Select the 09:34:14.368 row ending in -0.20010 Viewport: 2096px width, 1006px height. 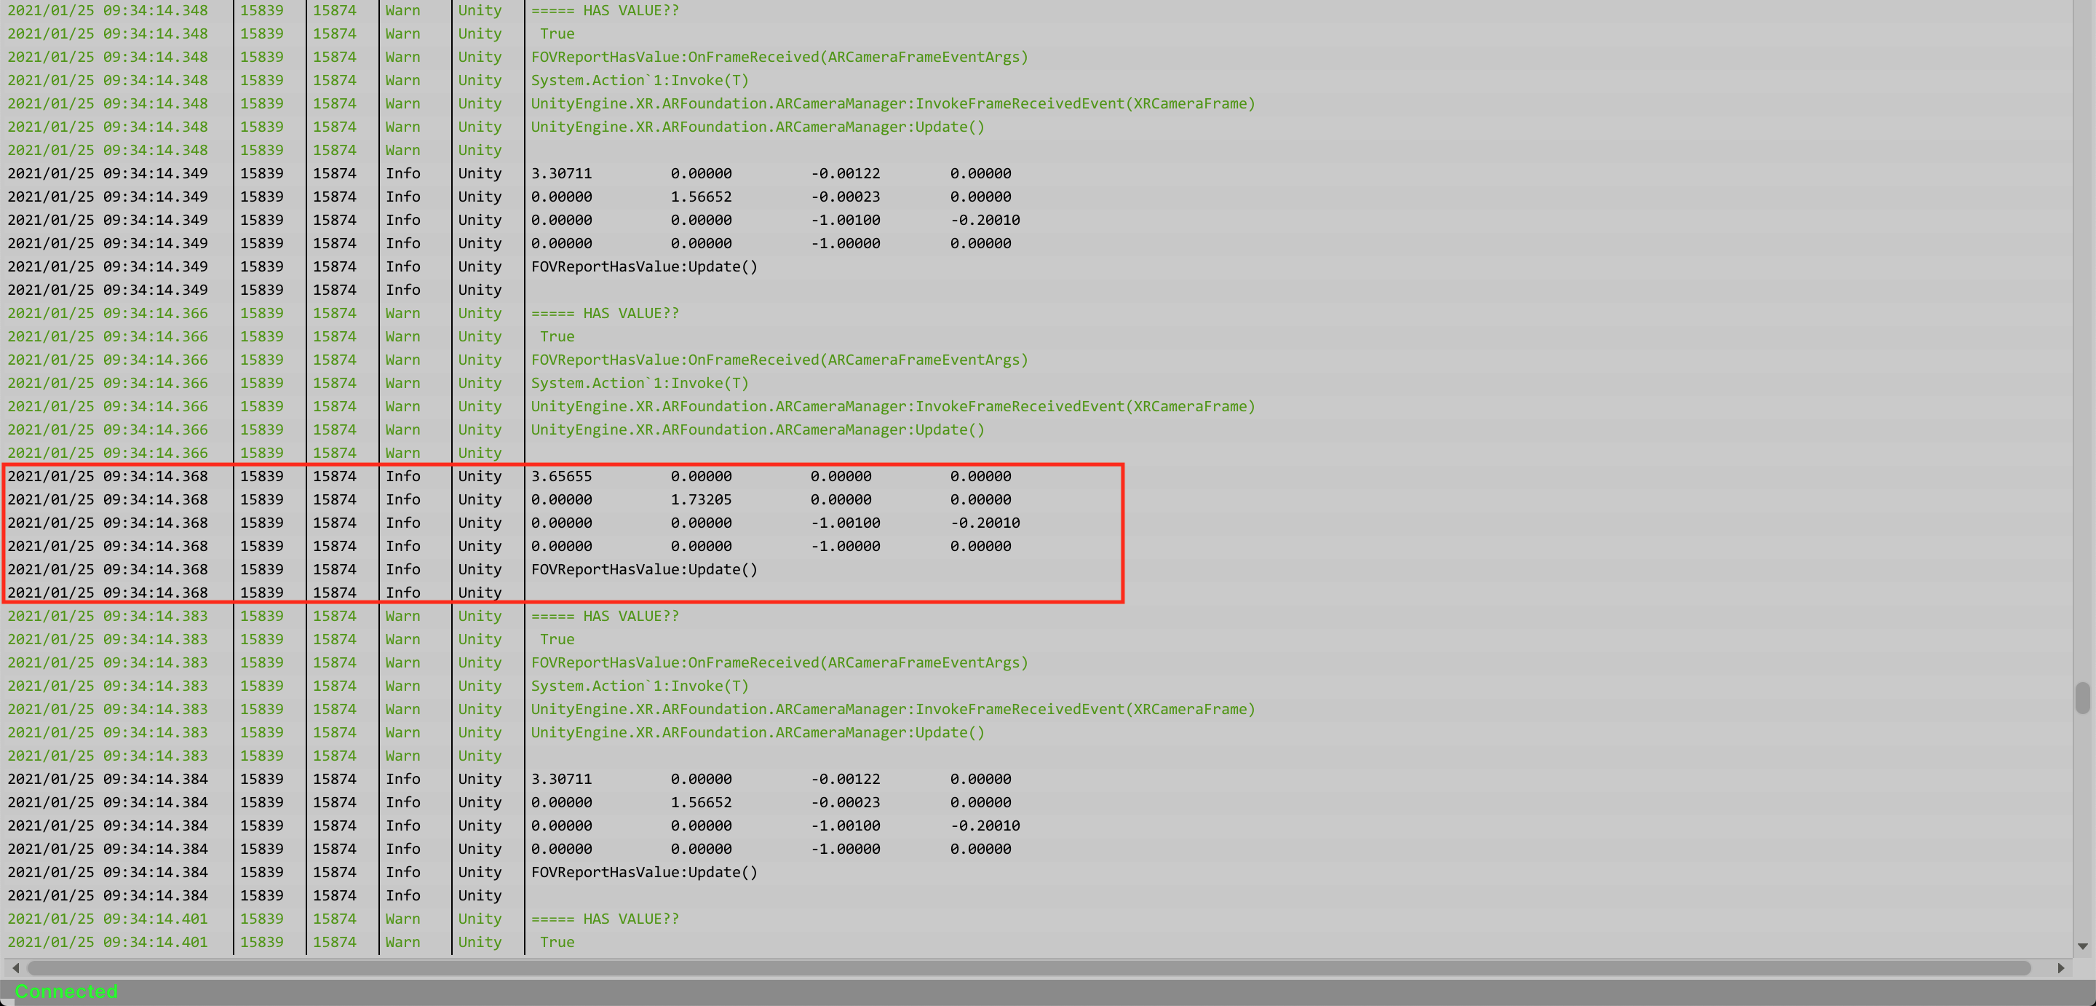985,523
